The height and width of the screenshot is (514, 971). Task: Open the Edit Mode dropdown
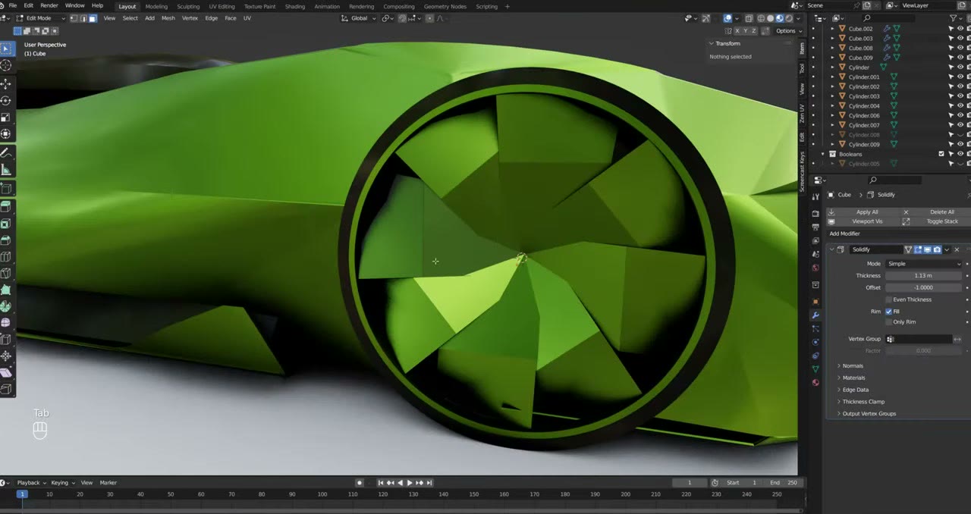pyautogui.click(x=42, y=18)
